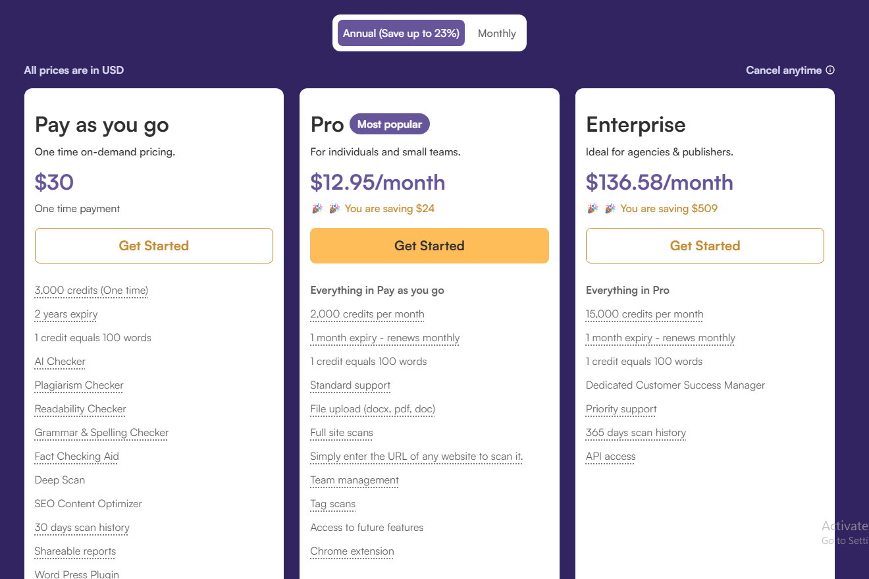The width and height of the screenshot is (869, 579).
Task: Open the 3,000 credits (One time) link
Action: tap(91, 290)
